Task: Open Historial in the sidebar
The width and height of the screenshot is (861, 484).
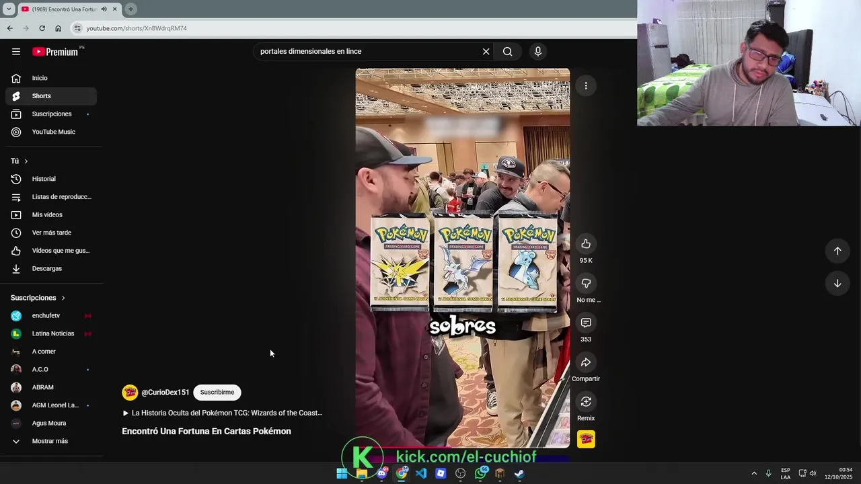Action: 51,179
